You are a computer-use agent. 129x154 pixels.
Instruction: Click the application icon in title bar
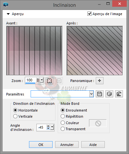pos(6,5)
